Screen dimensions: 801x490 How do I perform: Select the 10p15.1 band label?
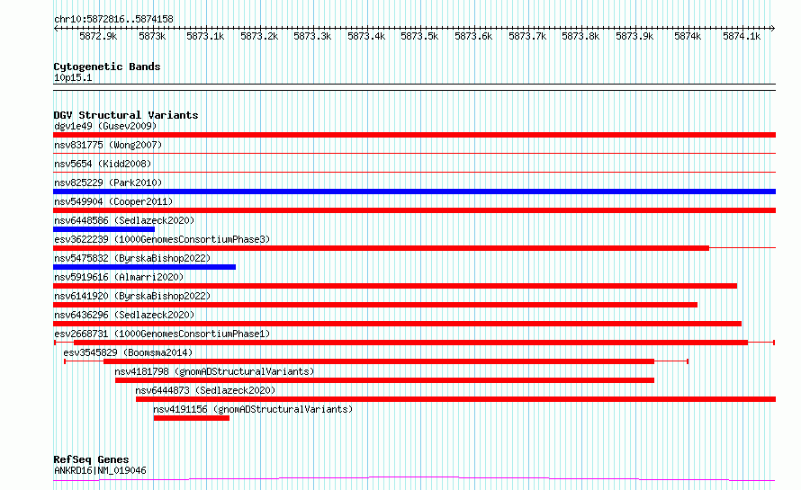coord(73,77)
